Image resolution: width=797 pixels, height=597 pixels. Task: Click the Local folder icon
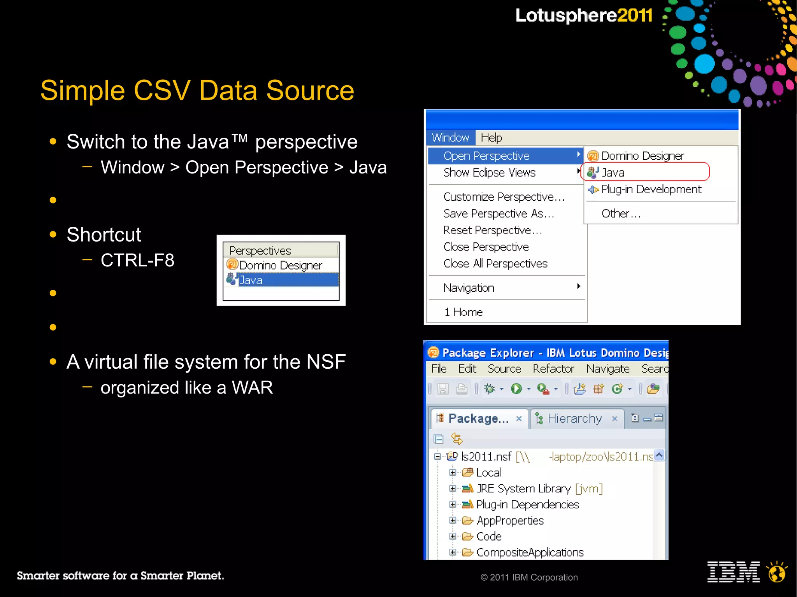(x=467, y=472)
